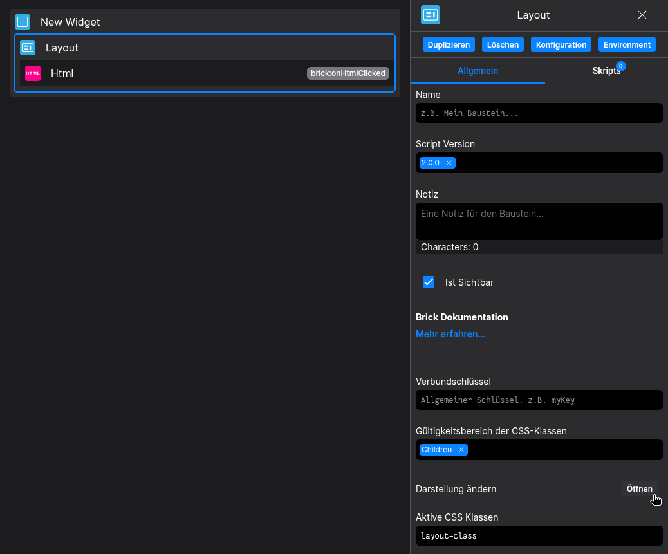Click the Layout brick icon in tree
668x554 pixels.
tap(28, 48)
